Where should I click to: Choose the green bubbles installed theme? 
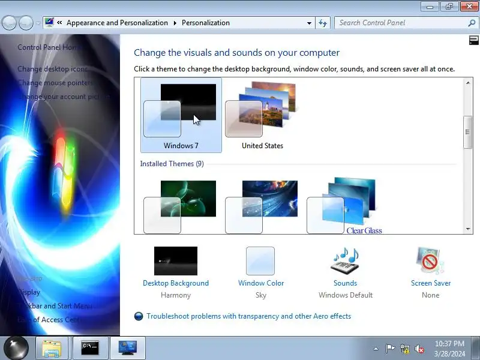pyautogui.click(x=180, y=206)
